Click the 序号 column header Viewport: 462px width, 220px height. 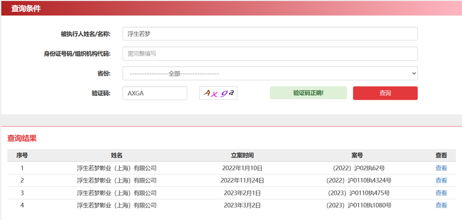22,155
